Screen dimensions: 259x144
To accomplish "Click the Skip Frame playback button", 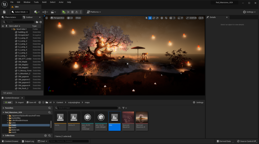I will [68, 12].
